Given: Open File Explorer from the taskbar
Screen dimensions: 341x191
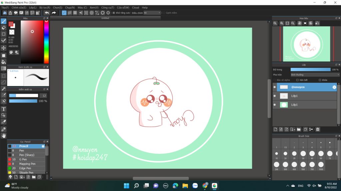Looking at the screenshot, I should tap(185, 186).
